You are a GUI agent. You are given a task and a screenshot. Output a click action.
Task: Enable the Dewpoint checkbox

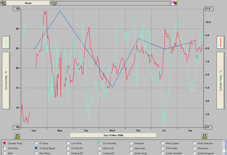coord(131,143)
